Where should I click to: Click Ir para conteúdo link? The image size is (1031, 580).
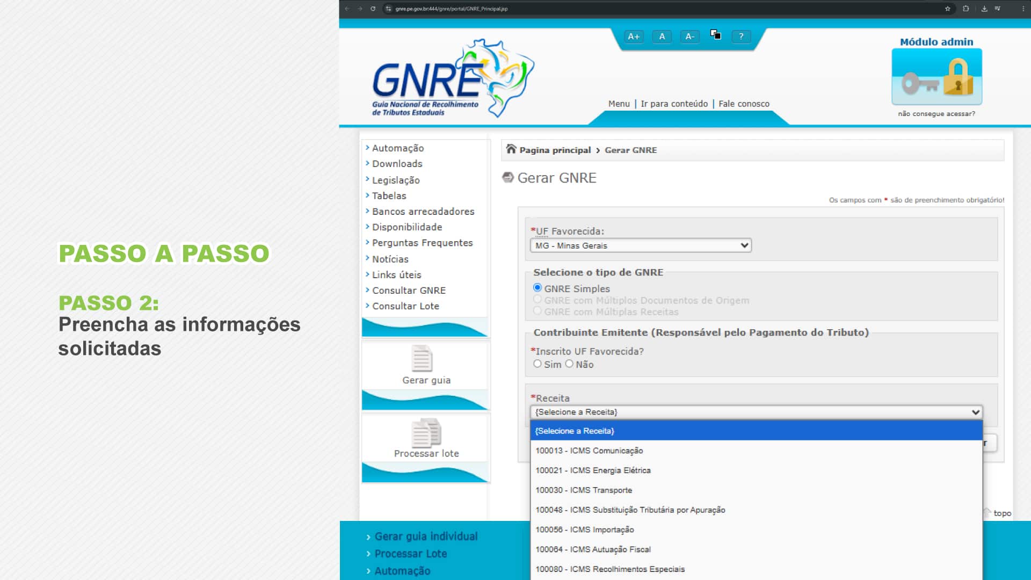[674, 104]
